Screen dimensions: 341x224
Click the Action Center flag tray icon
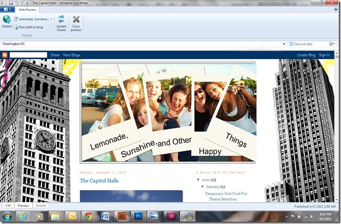click(x=293, y=216)
